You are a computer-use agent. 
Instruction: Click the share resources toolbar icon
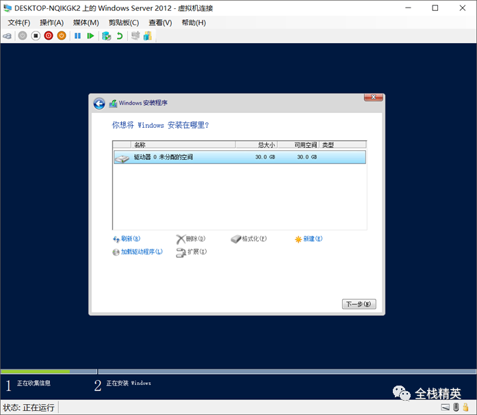[148, 36]
